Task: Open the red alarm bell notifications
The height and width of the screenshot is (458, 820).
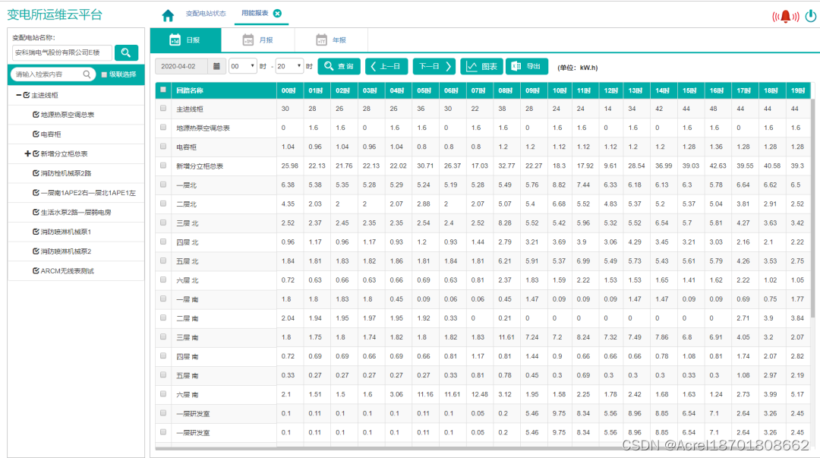Action: (x=786, y=16)
